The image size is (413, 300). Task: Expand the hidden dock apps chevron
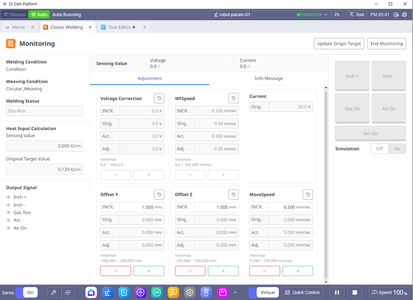(235, 292)
